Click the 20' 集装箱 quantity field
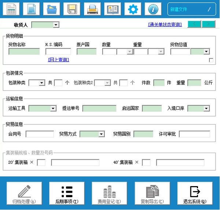This screenshot has width=220, height=210. (41, 163)
